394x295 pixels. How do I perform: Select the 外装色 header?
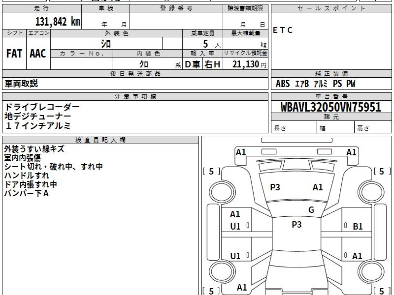pos(117,33)
